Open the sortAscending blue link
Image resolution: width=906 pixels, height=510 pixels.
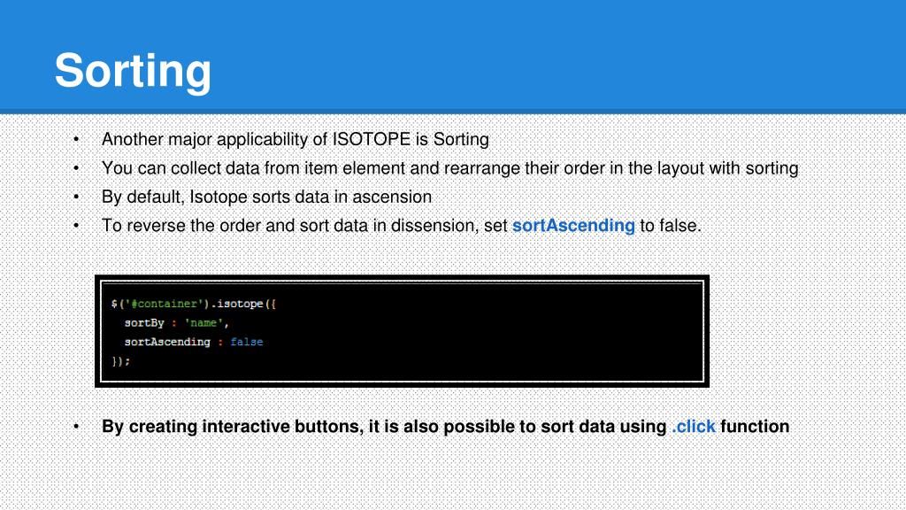click(x=573, y=226)
